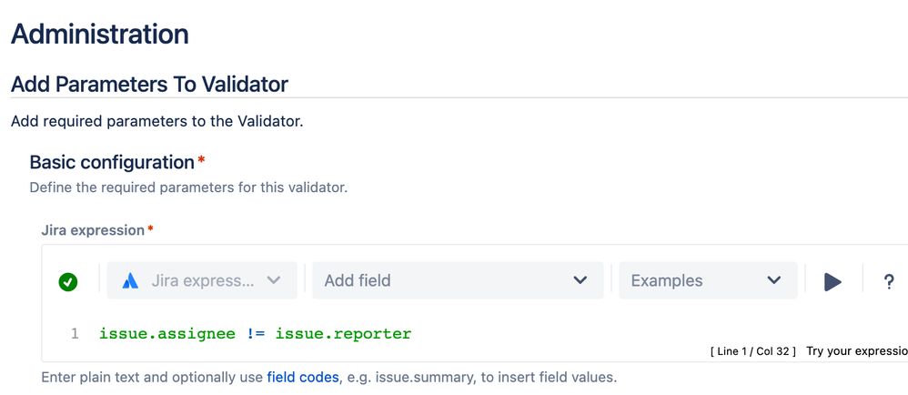Click the Jira expression field label
908x395 pixels.
click(93, 230)
